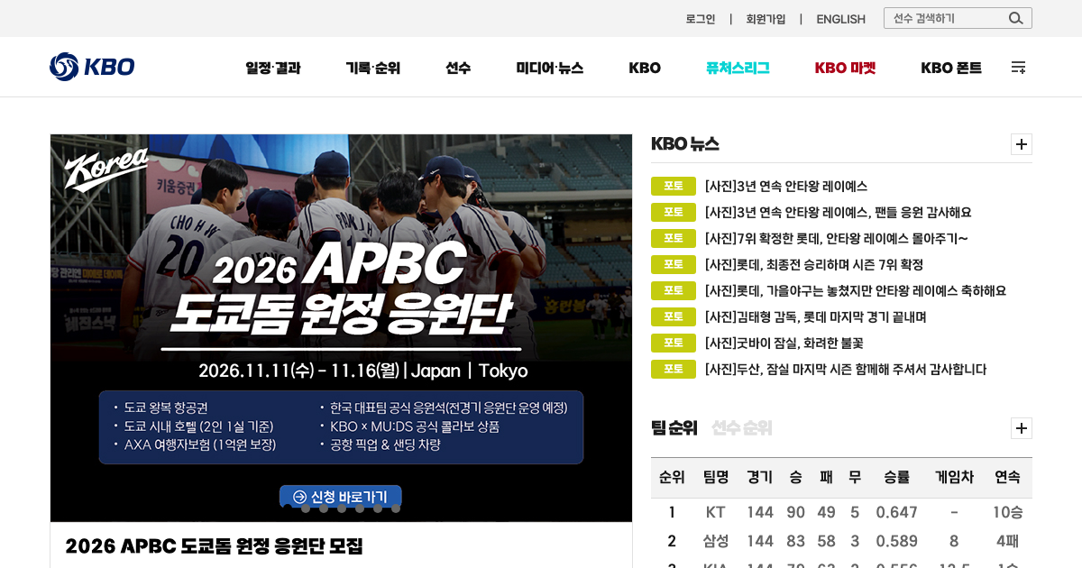
Task: Open the KBO 마켓 menu
Action: pyautogui.click(x=845, y=68)
